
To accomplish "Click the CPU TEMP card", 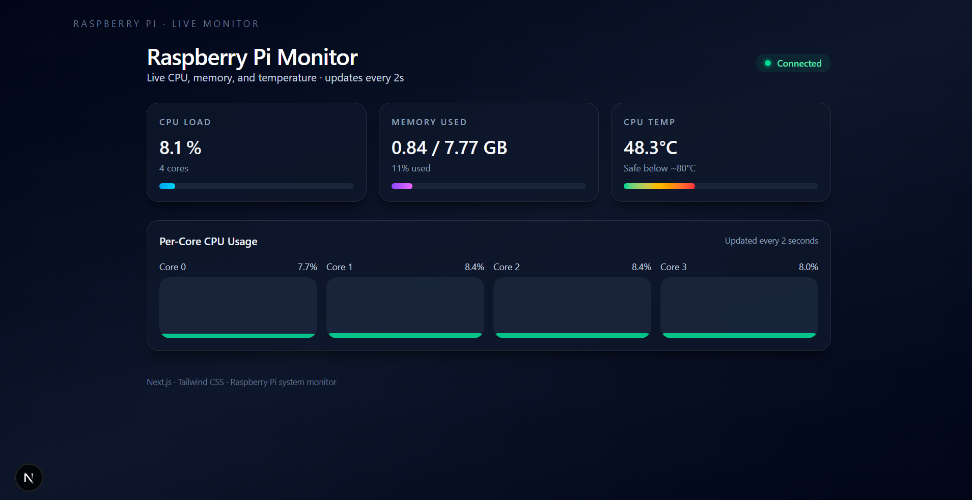I will [720, 152].
